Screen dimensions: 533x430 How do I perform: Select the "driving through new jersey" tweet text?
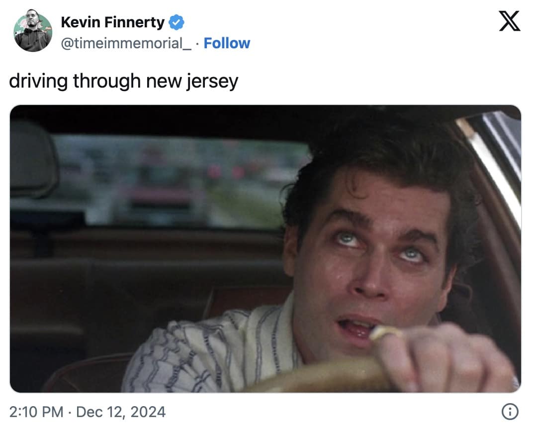click(x=123, y=81)
